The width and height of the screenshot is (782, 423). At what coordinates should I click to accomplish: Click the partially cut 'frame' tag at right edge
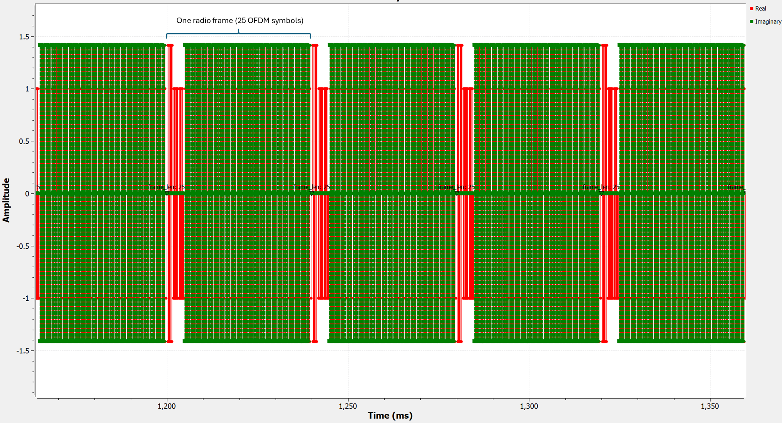point(736,187)
